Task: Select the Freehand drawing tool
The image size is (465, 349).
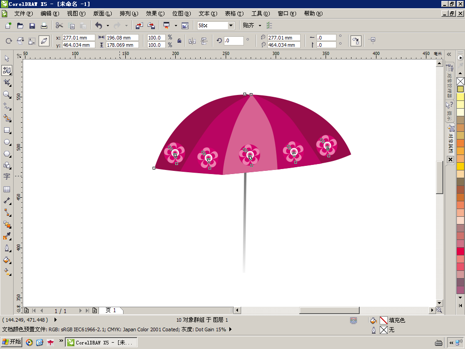Action: [7, 106]
